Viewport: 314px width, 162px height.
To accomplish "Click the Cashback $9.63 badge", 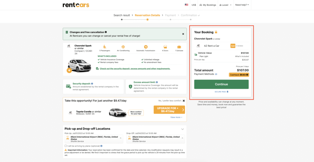I will click(239, 74).
